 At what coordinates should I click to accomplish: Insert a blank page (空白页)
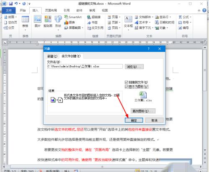click(10, 22)
